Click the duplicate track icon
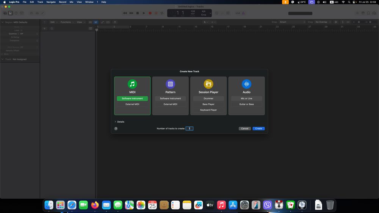 point(52,28)
